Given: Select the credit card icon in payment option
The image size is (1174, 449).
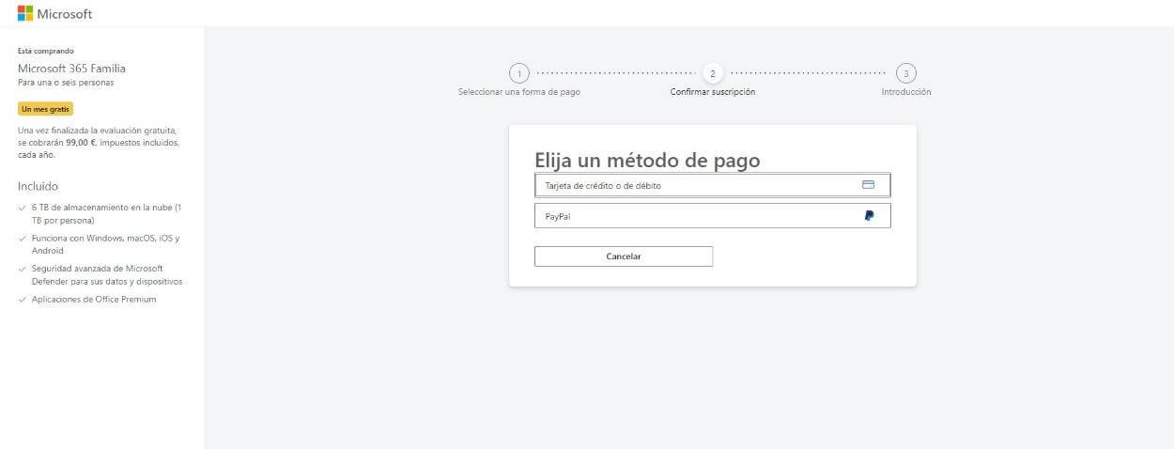Looking at the screenshot, I should pos(868,185).
